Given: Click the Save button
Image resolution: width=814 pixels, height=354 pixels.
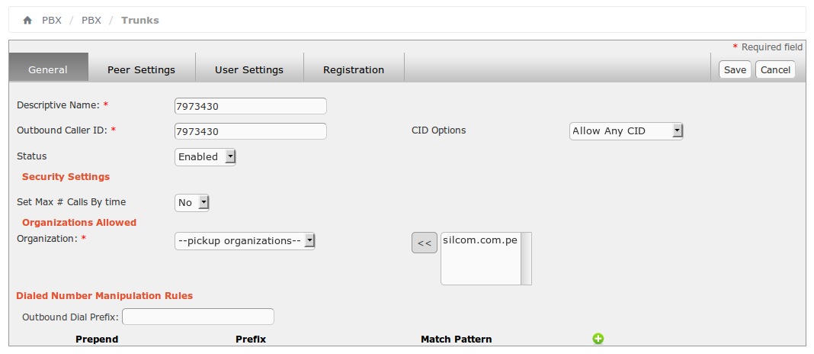Looking at the screenshot, I should [735, 69].
